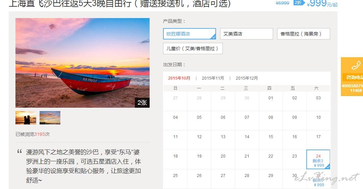Select the 欧胜娜酒店 product type
Screen dimensions: 363x189
(x=190, y=34)
